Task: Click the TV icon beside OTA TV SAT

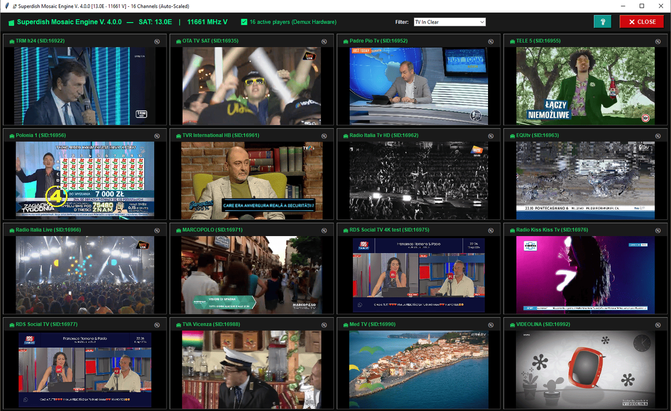Action: coord(178,41)
